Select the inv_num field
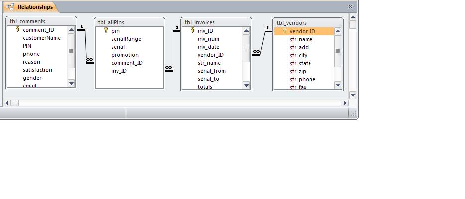The width and height of the screenshot is (465, 199). tap(208, 39)
